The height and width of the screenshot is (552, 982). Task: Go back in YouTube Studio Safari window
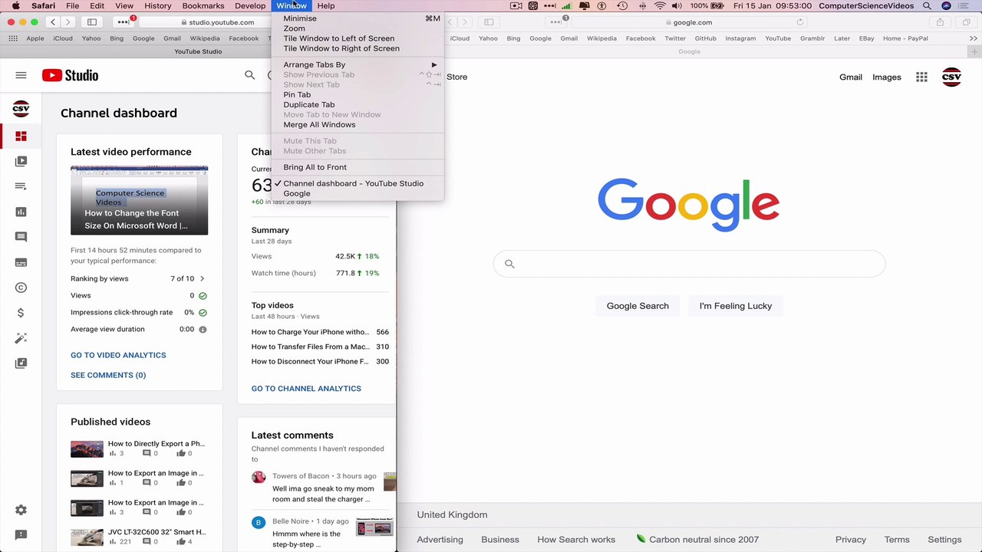53,22
